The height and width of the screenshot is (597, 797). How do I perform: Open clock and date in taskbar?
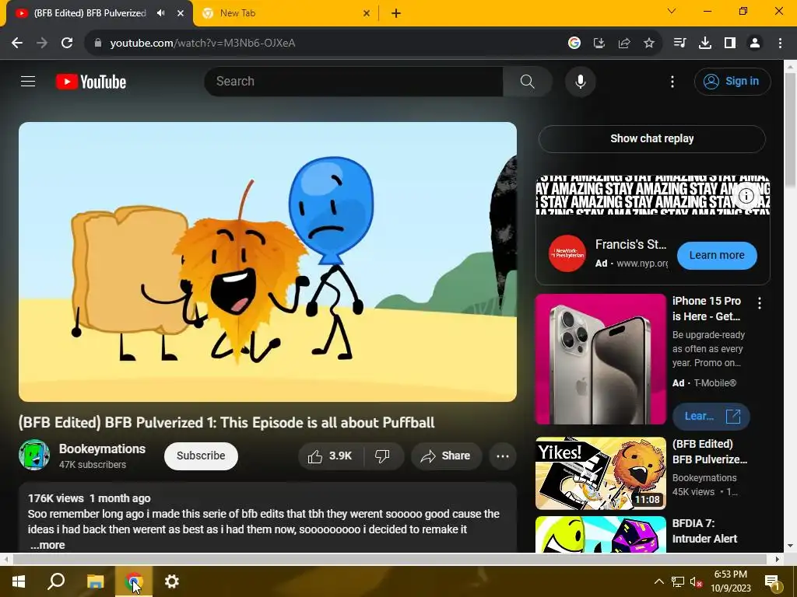(730, 581)
